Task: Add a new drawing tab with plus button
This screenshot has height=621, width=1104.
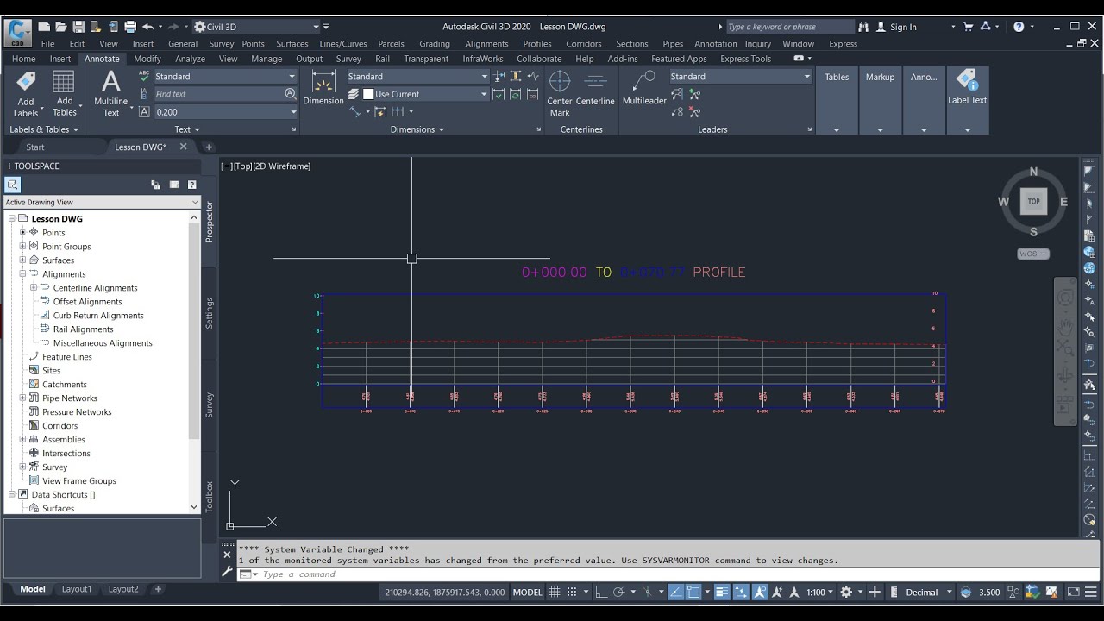Action: pos(208,147)
